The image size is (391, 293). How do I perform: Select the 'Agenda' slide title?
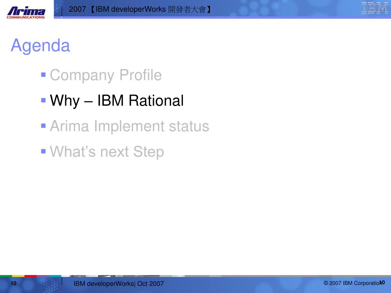pyautogui.click(x=40, y=45)
